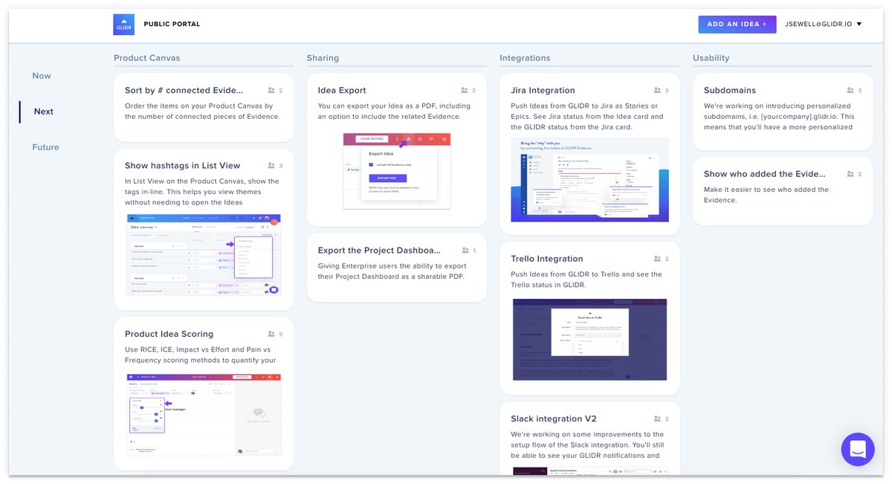Click the Usability column heading
Viewport: 892px width, 484px height.
point(711,58)
